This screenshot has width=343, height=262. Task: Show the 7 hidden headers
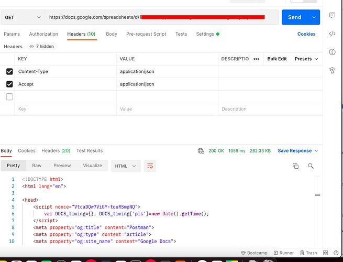pos(41,47)
